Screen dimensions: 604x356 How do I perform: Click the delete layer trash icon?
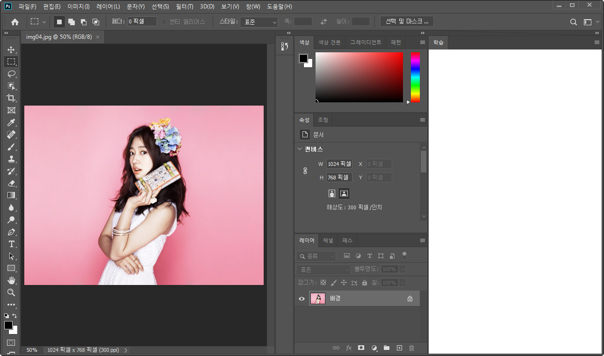coord(411,348)
